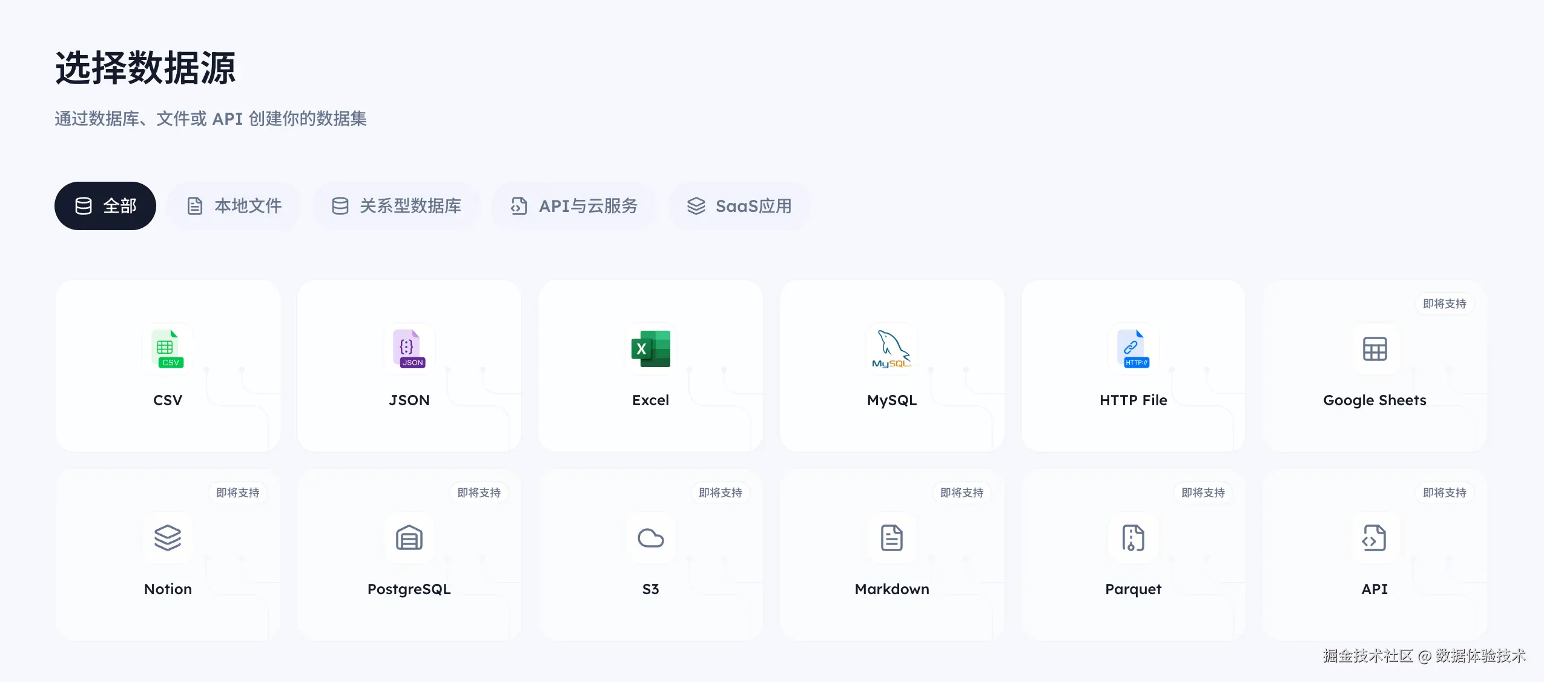1544x682 pixels.
Task: Show the SaaS应用 tab
Action: 739,206
